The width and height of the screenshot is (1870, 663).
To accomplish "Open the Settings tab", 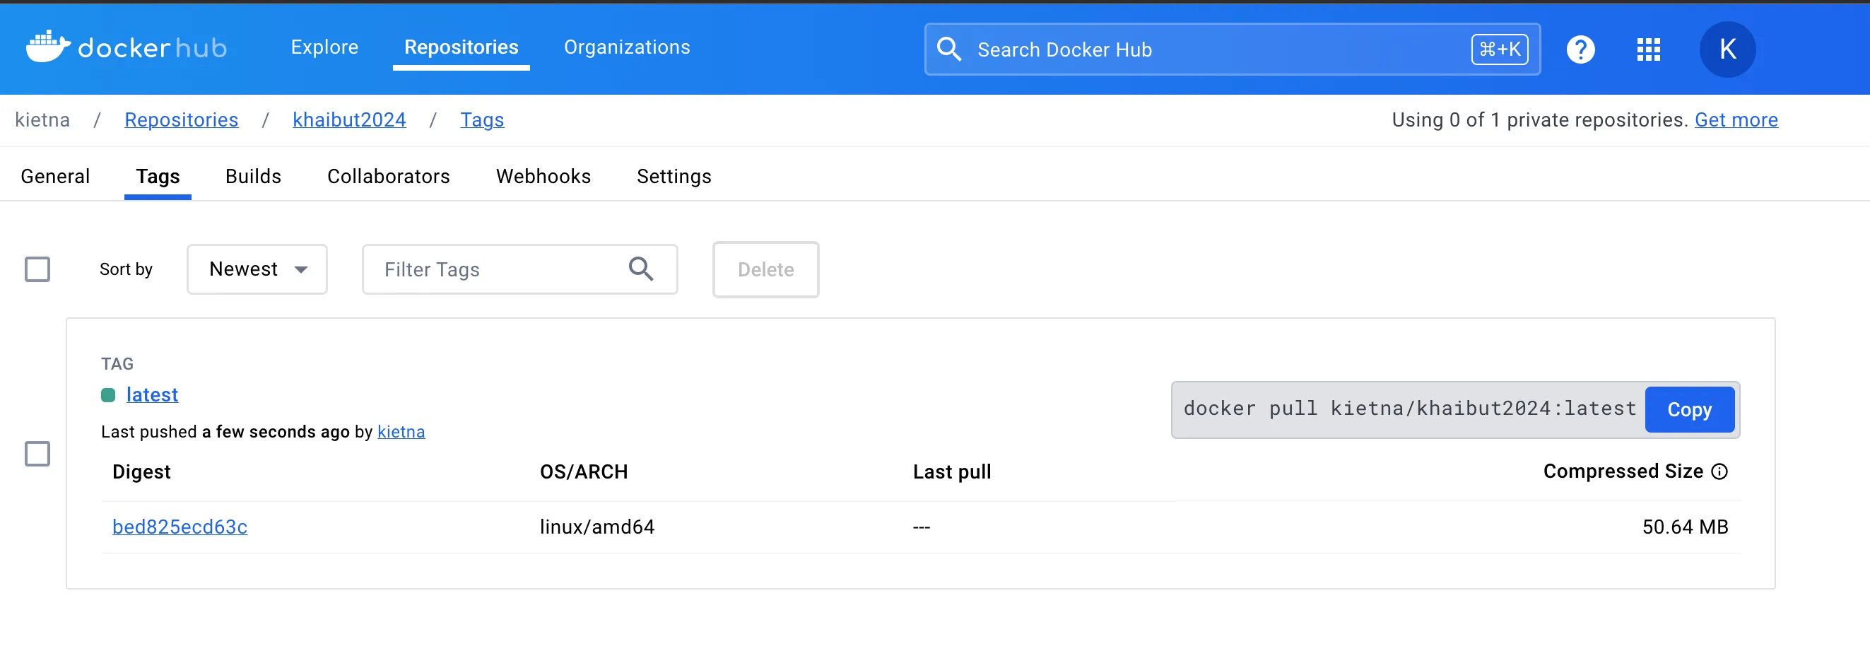I will pyautogui.click(x=674, y=177).
